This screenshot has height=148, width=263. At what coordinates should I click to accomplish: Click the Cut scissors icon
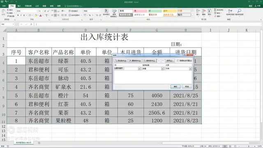coord(8,10)
